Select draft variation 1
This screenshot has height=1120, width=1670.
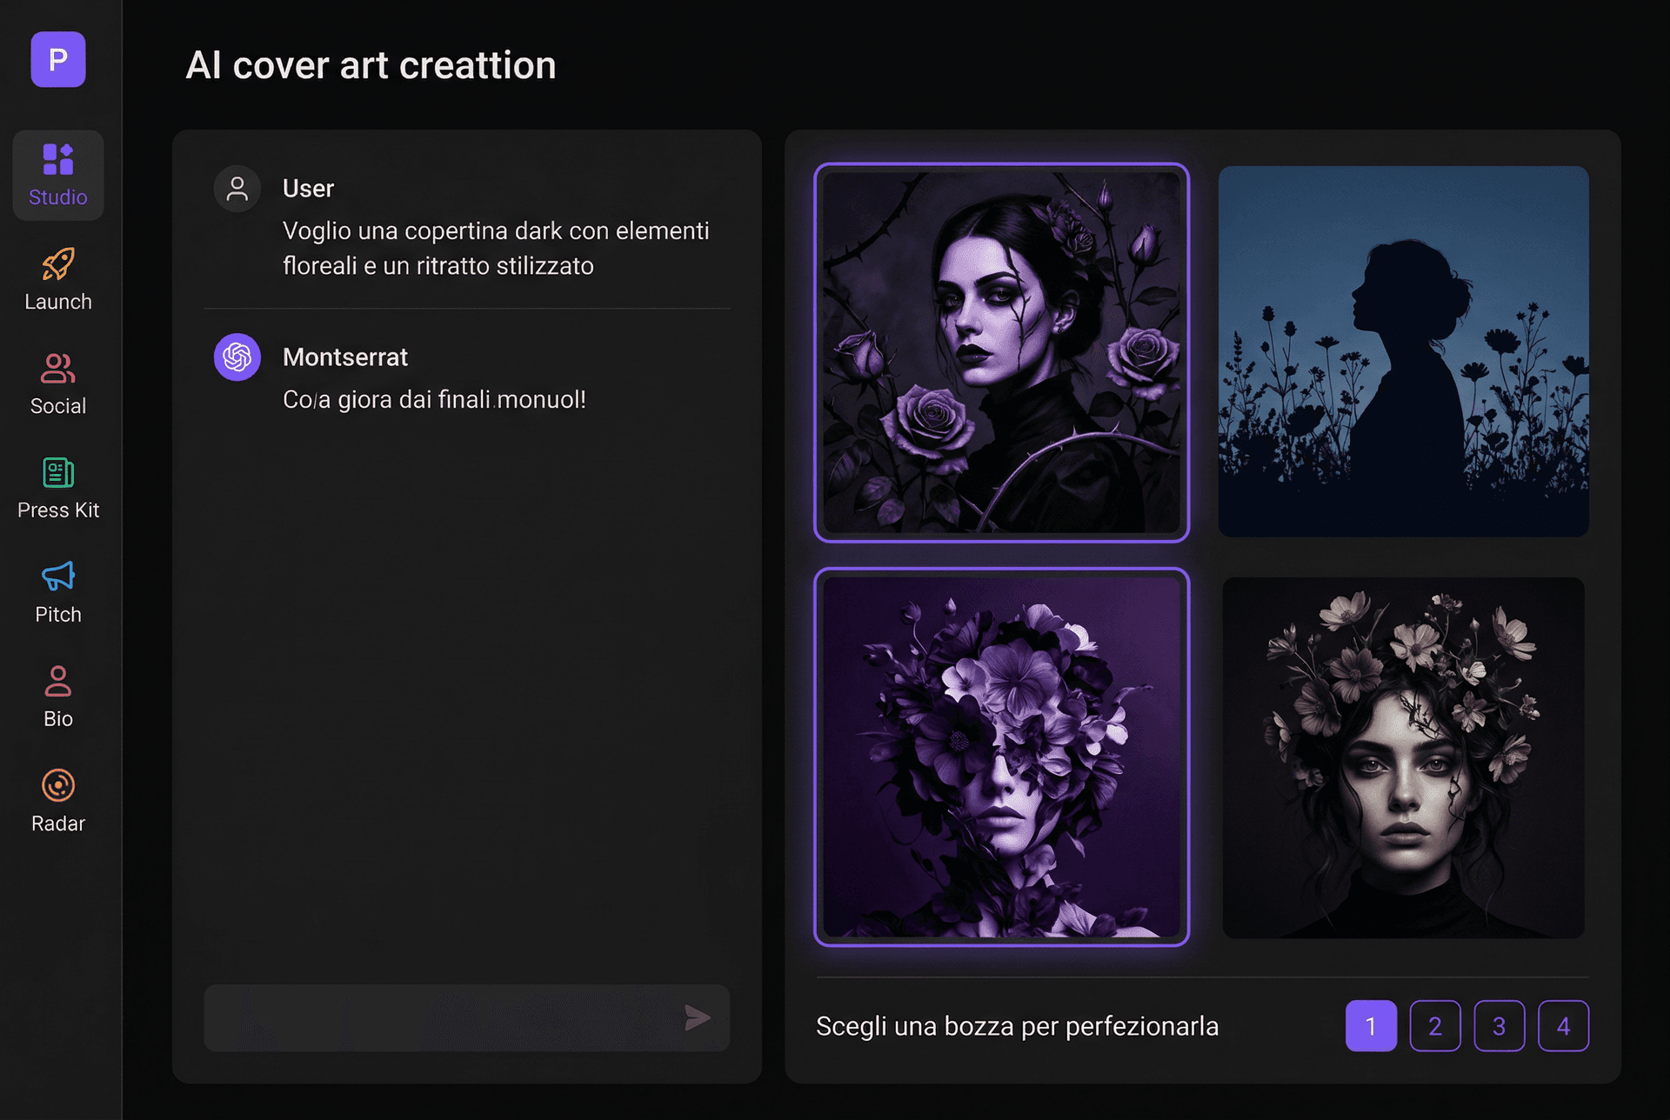(x=1371, y=1026)
